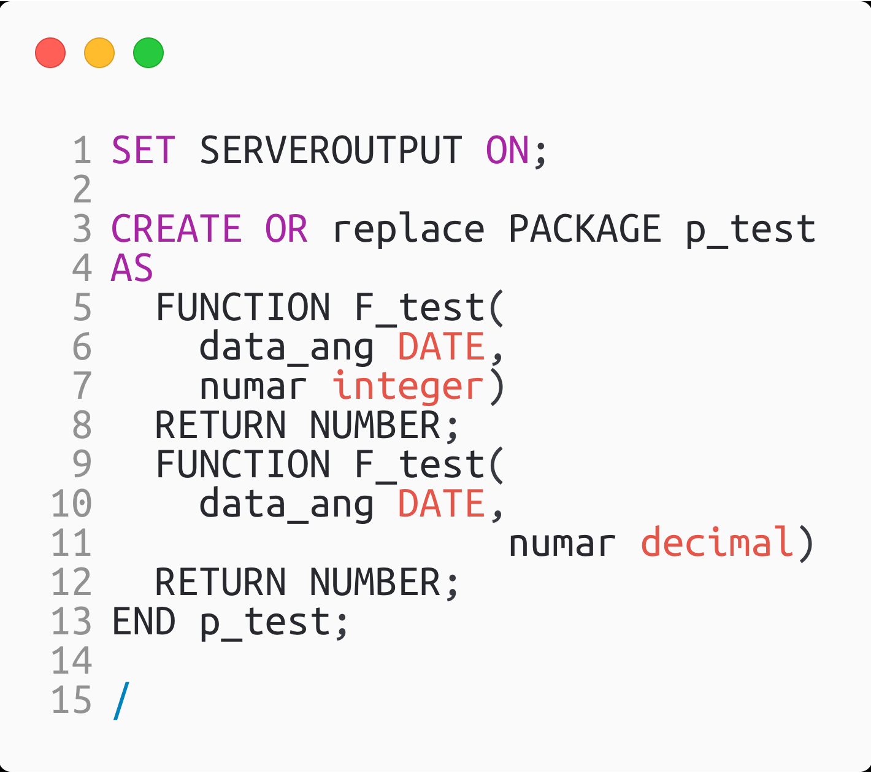The height and width of the screenshot is (773, 871).
Task: Click the DATE type on line 10
Action: [442, 504]
